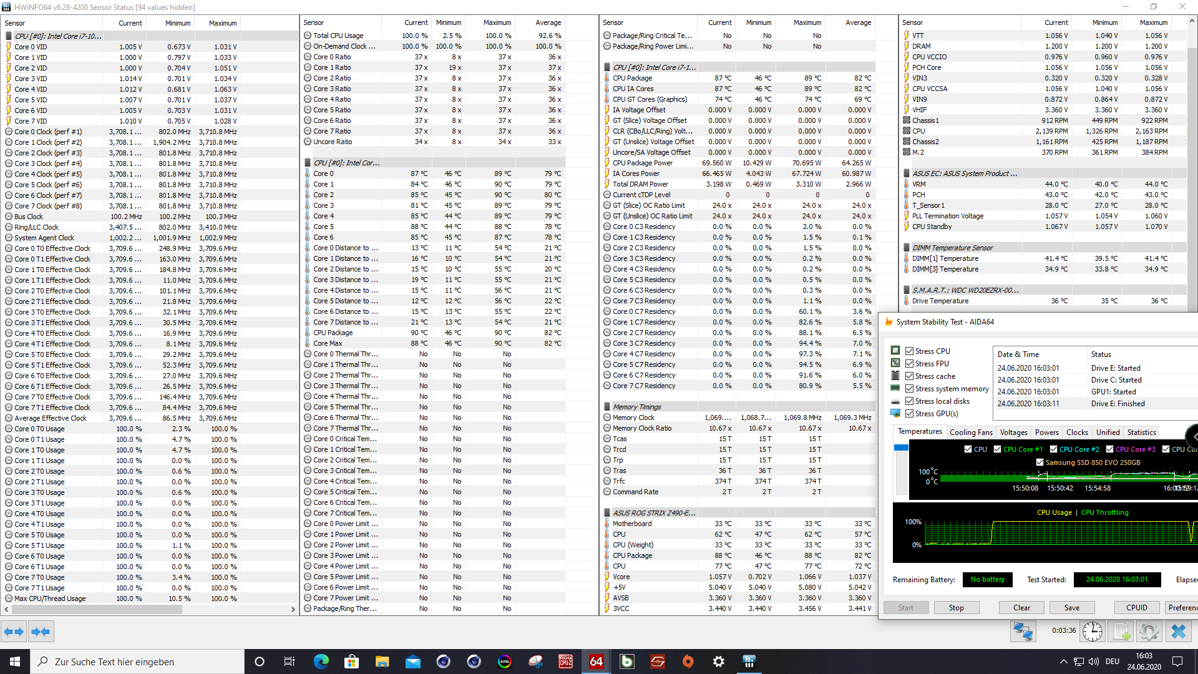This screenshot has width=1198, height=674.
Task: Open the CPUID button
Action: [1137, 608]
